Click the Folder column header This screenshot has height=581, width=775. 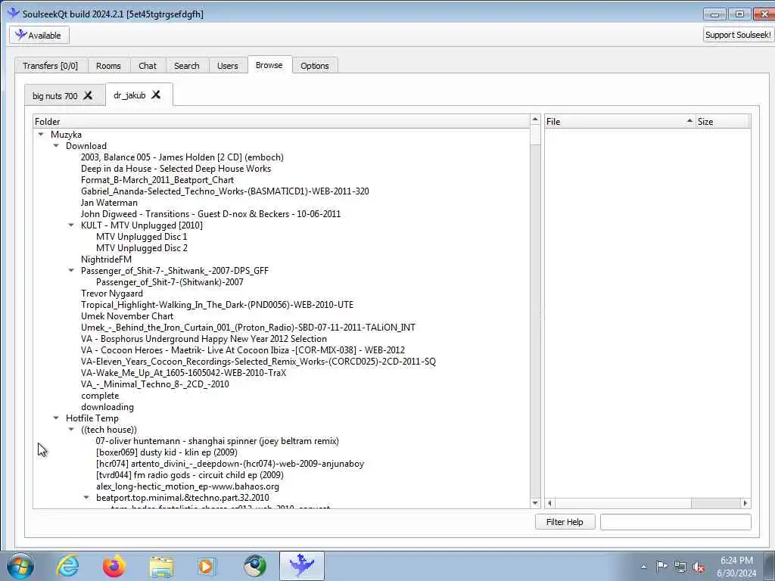(x=282, y=122)
